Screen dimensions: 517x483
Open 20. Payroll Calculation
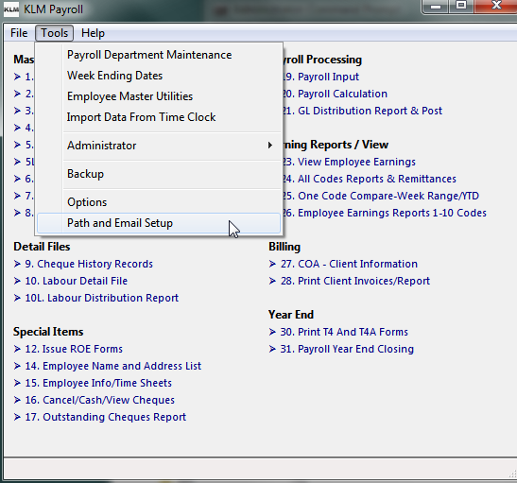point(335,94)
